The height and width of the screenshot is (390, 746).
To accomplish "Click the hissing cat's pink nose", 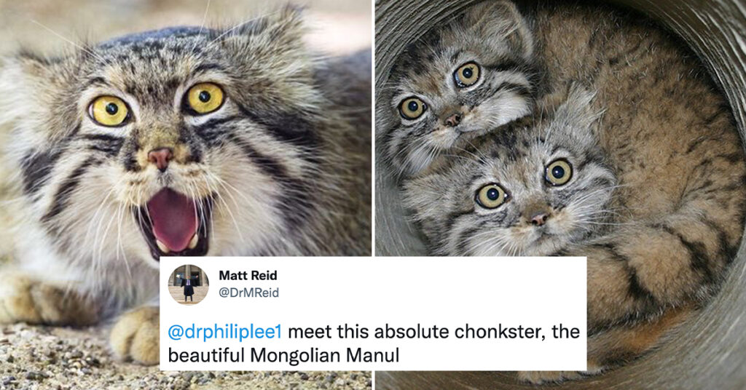I will (x=160, y=158).
